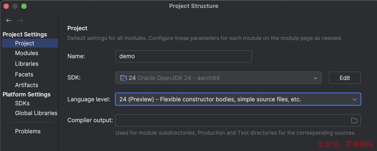Click the yellow minimize window button

[x=15, y=6]
